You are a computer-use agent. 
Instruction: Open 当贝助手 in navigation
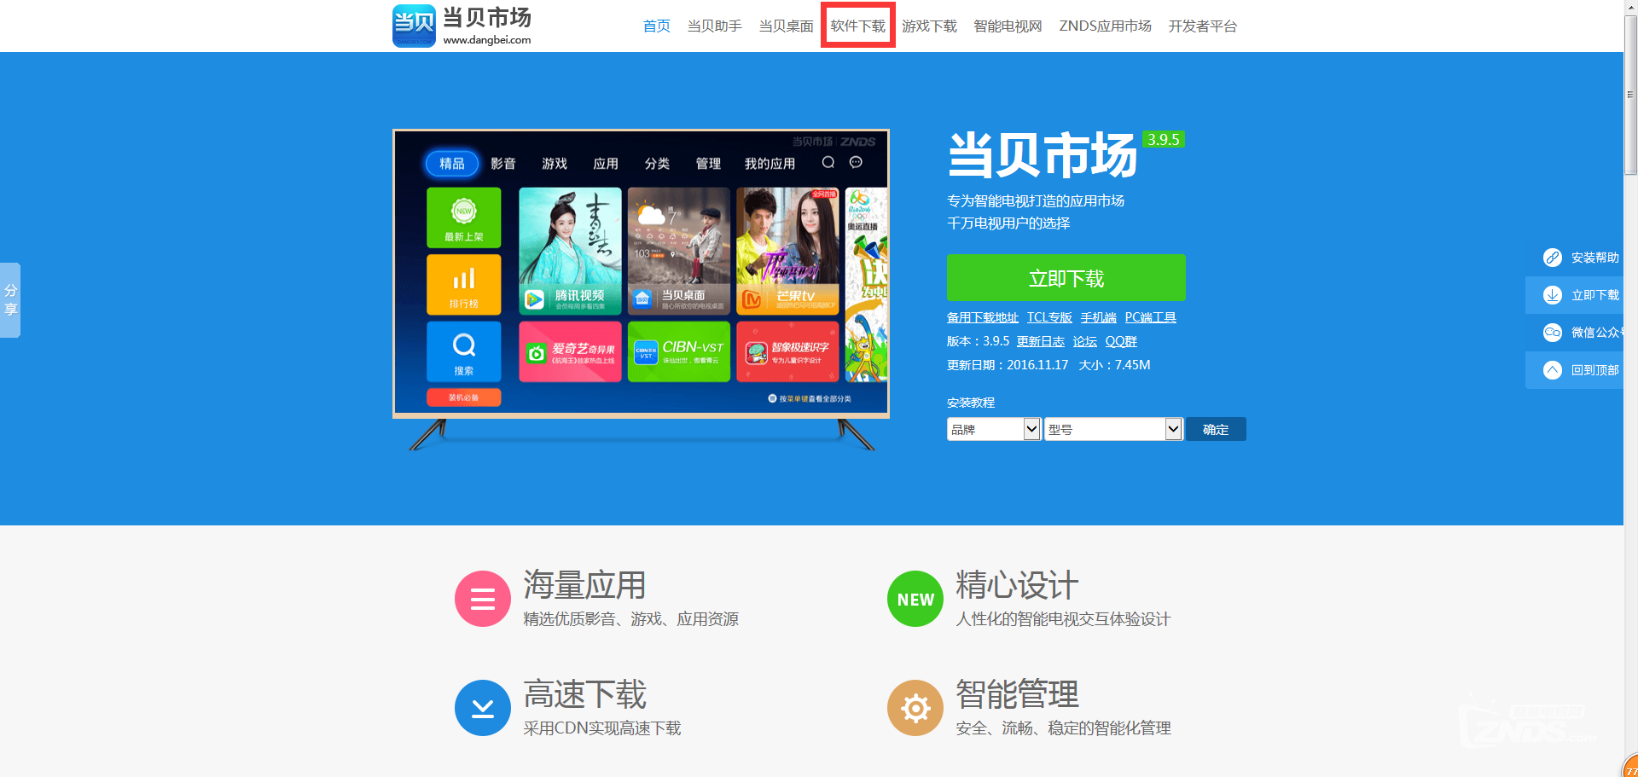(714, 26)
